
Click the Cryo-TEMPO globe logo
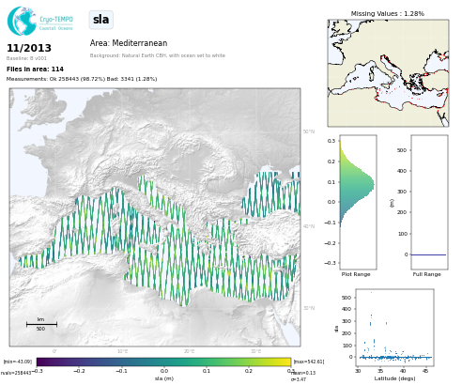tap(22, 21)
